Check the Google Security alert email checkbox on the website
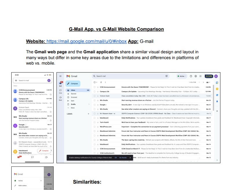 (94, 105)
